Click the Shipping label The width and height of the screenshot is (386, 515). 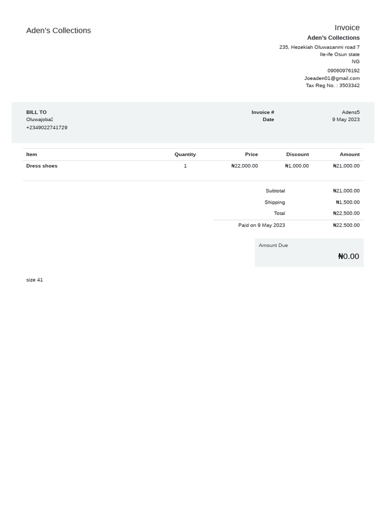pos(275,202)
